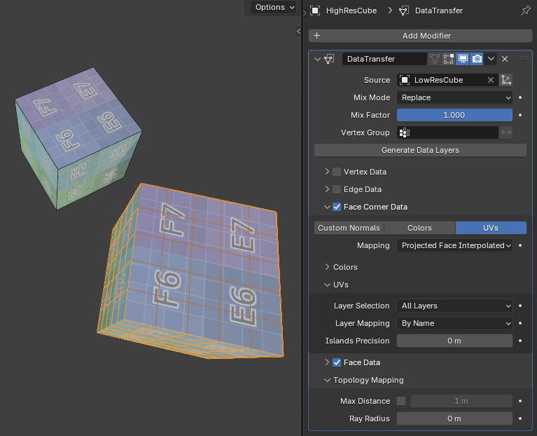This screenshot has height=436, width=537.
Task: Click the Islands Precision 0 m field
Action: tap(454, 341)
